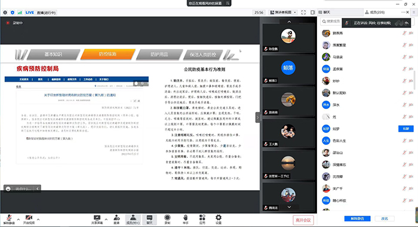Click reply arrow on speaking notification bar
Screen dimensions: 418x227
(x=406, y=23)
